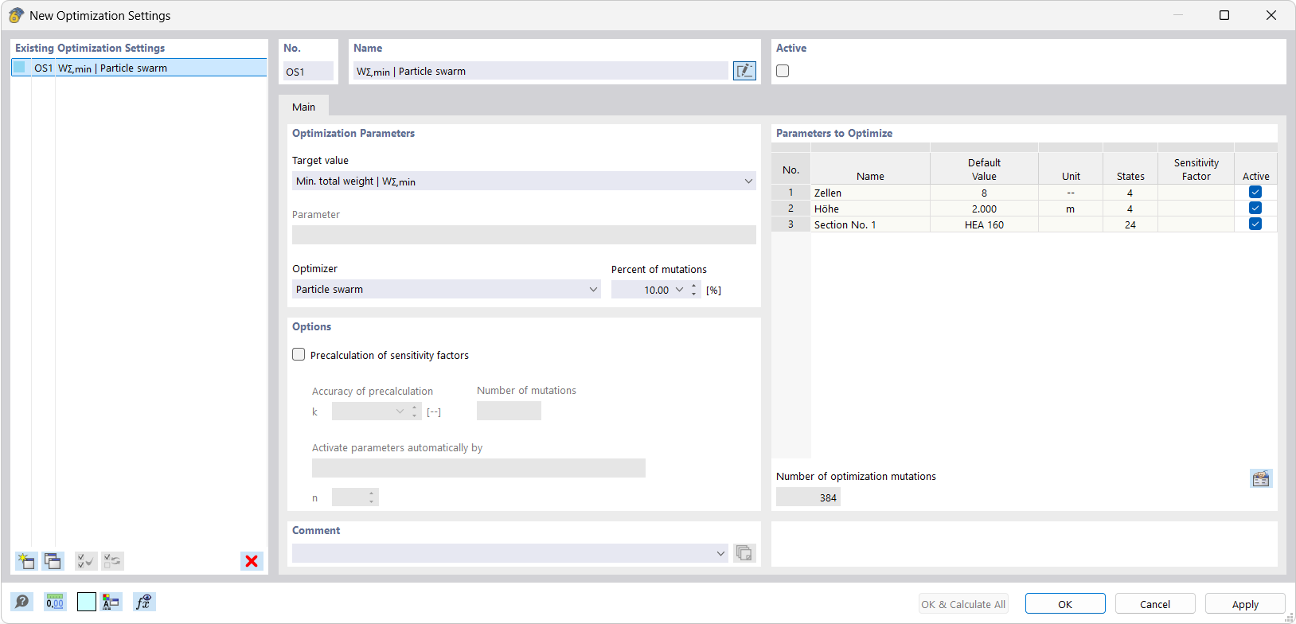Select OS1 Particle swarm in existing settings list
The image size is (1296, 624).
139,68
